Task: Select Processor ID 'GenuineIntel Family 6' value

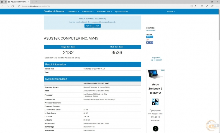Action: pyautogui.click(x=99, y=99)
